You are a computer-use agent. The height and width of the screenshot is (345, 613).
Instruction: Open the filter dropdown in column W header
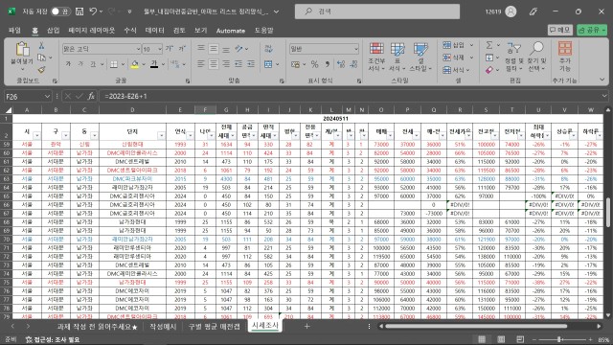[x=600, y=136]
